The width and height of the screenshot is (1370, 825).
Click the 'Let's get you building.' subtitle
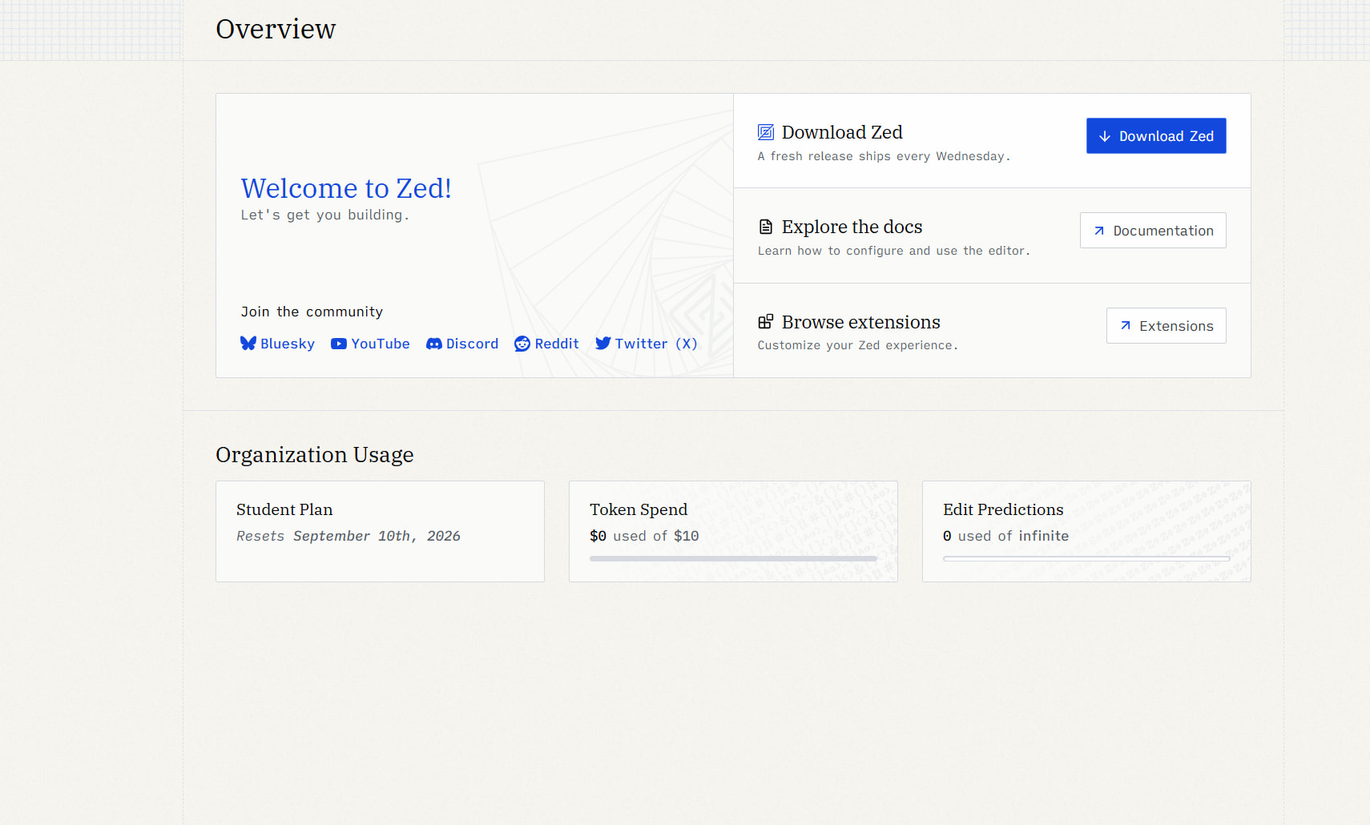pos(325,215)
